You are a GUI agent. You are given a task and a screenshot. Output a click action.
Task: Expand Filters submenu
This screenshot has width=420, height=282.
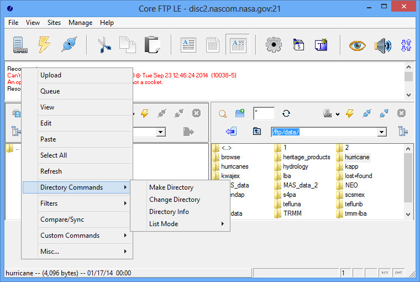click(77, 203)
